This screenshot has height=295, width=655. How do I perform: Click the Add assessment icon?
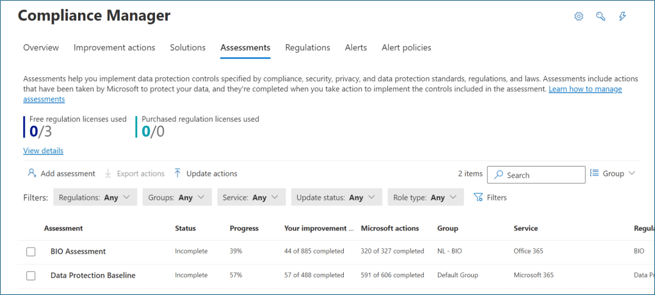tap(31, 173)
